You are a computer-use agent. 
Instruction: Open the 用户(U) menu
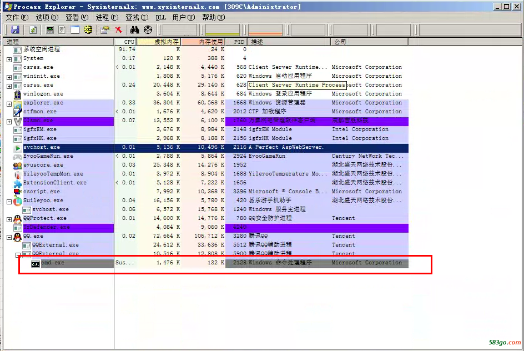(x=184, y=17)
